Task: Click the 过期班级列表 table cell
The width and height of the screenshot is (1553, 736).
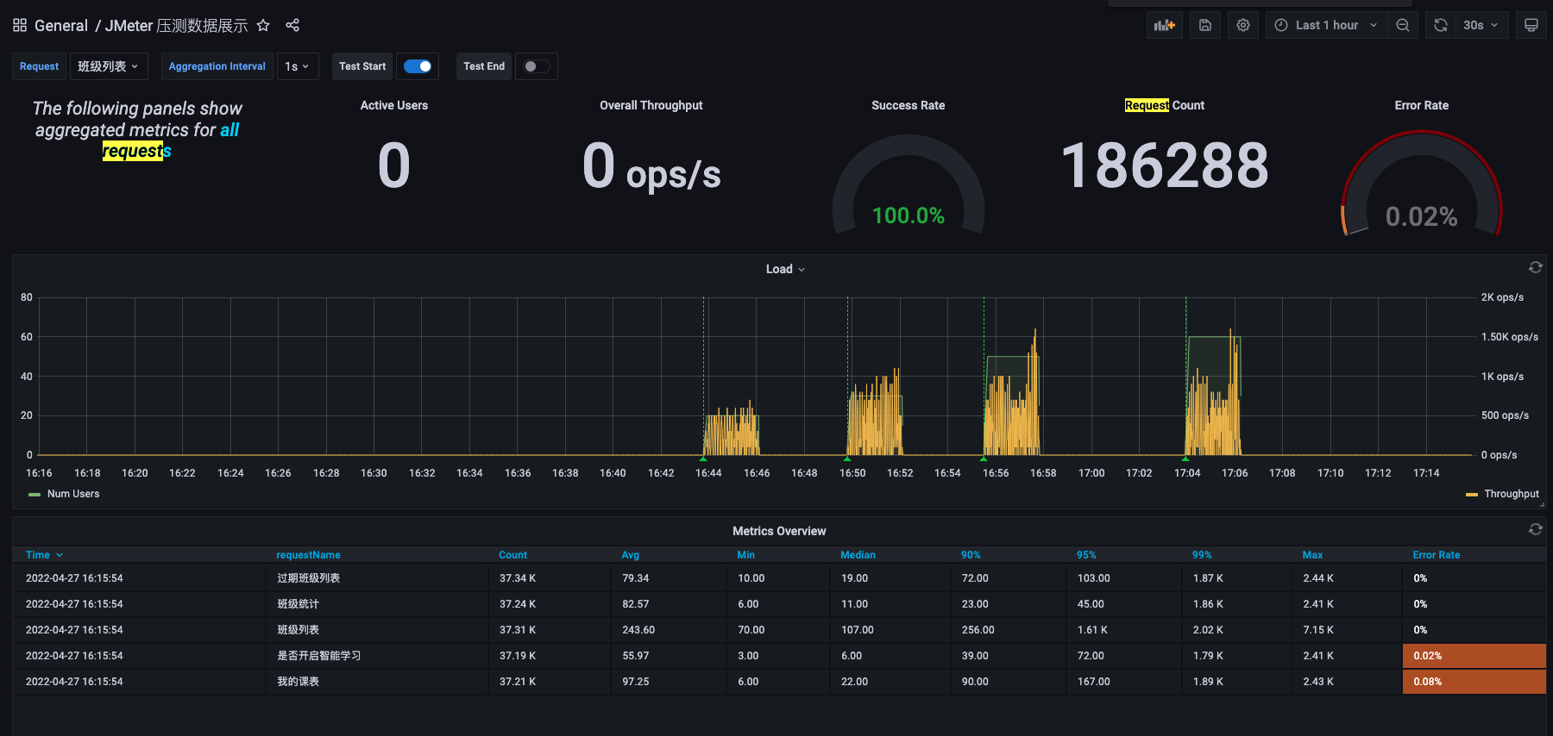Action: (x=377, y=578)
